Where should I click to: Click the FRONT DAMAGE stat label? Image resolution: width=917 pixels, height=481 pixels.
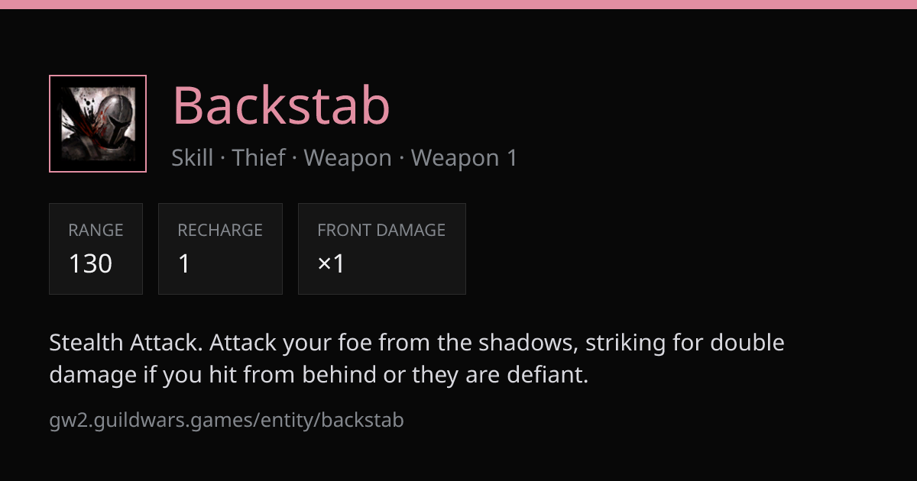tap(381, 230)
